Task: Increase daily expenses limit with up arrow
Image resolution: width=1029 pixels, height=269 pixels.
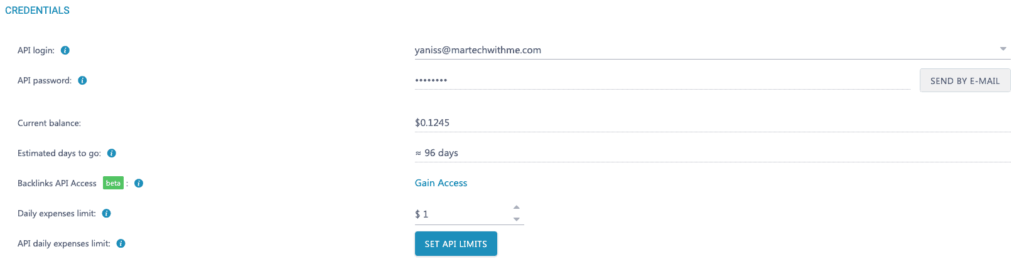Action: [x=516, y=207]
